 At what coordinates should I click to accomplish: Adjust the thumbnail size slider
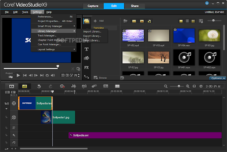(x=213, y=21)
